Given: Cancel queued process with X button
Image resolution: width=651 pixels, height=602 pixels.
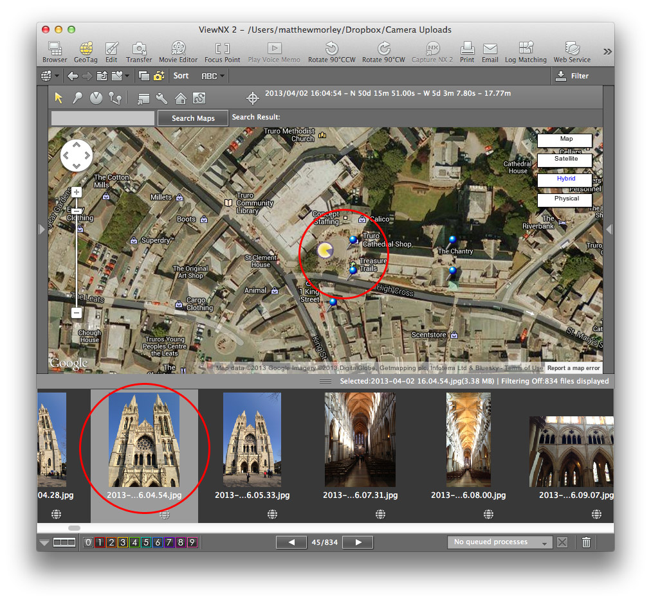Looking at the screenshot, I should click(562, 542).
